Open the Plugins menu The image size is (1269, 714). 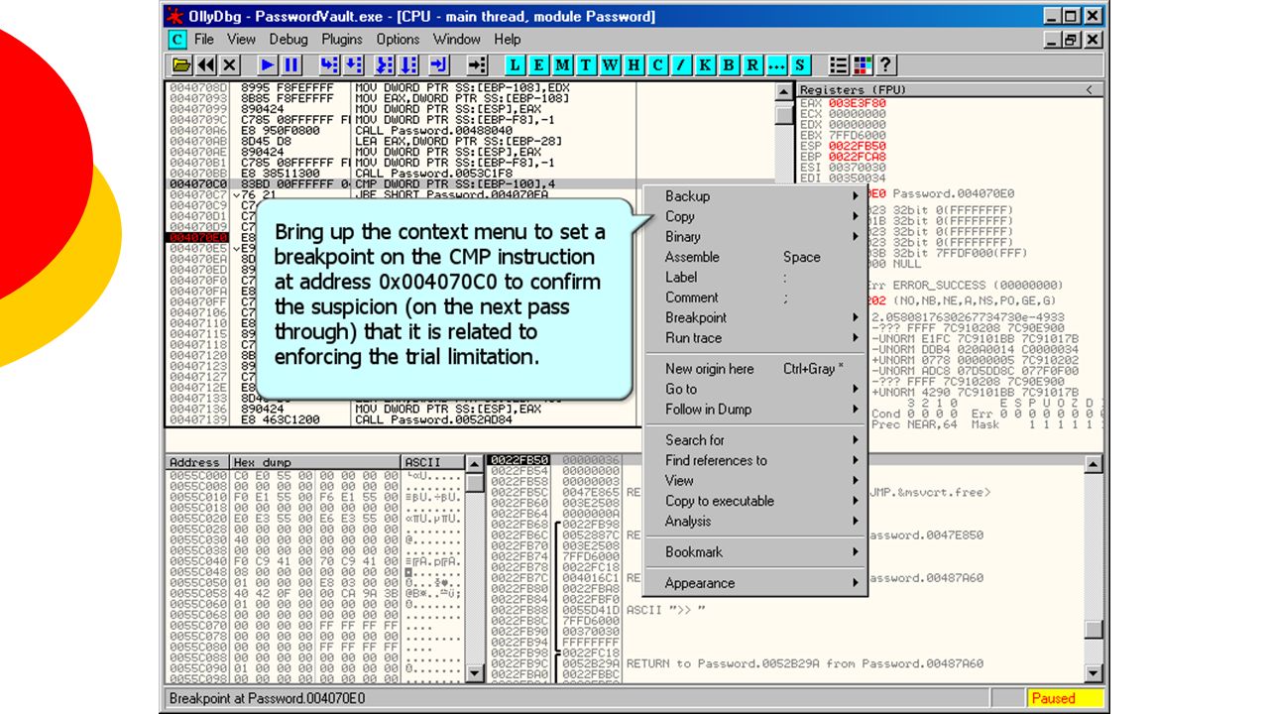(x=342, y=40)
